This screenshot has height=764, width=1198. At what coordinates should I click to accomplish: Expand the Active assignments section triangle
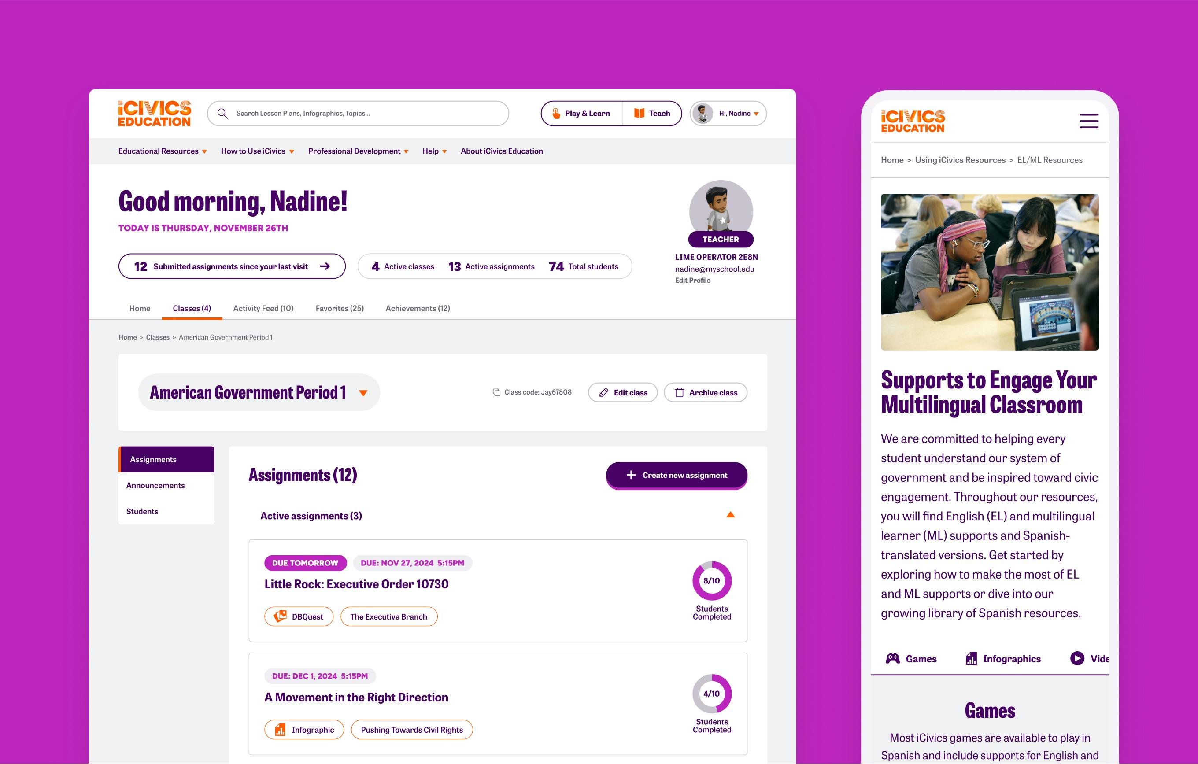point(732,514)
